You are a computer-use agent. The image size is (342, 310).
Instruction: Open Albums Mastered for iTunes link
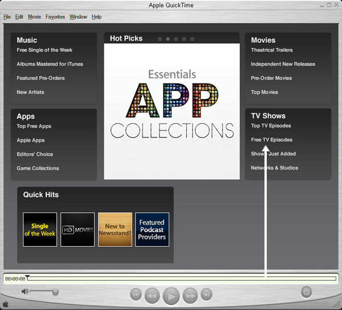tap(50, 64)
